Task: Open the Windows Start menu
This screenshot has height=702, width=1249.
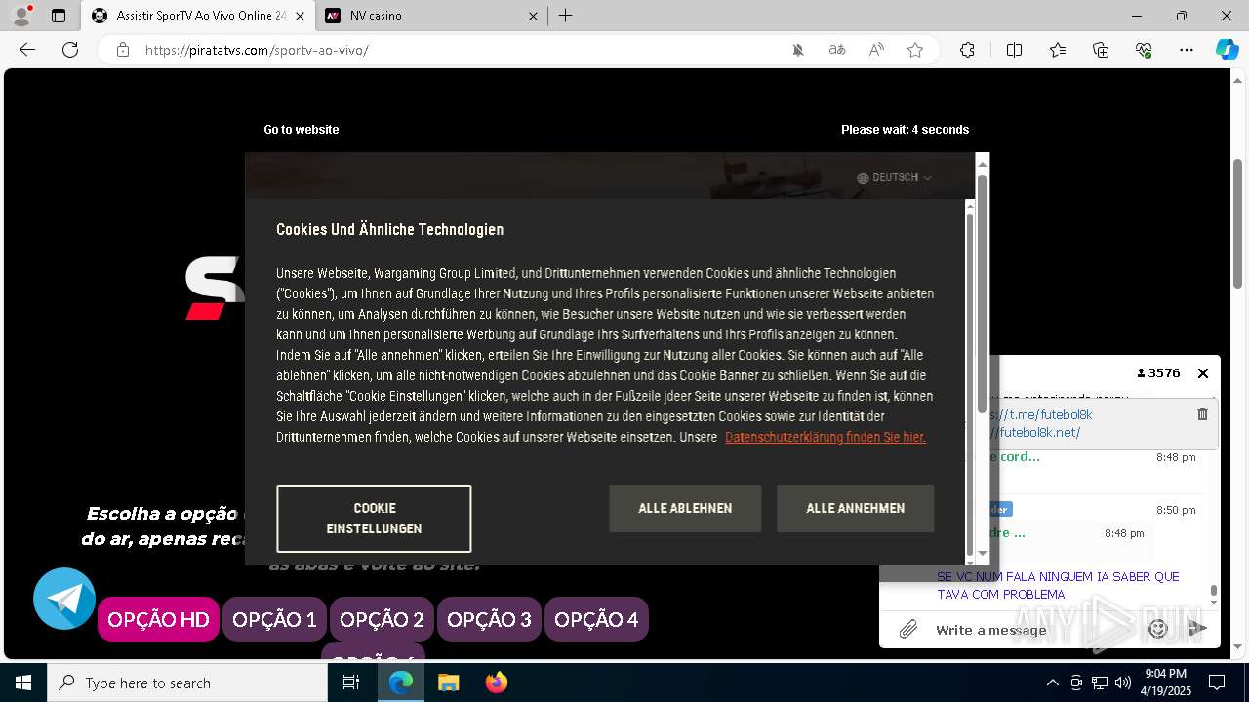Action: [23, 682]
